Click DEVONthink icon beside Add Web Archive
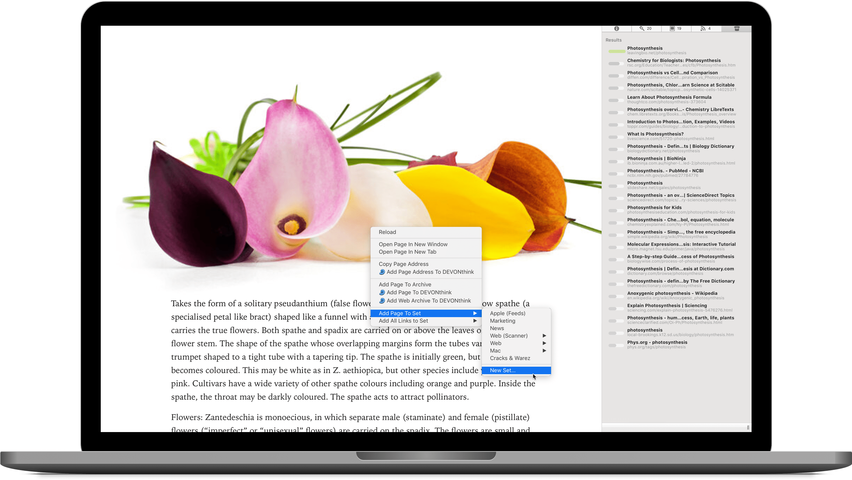Image resolution: width=852 pixels, height=480 pixels. (x=382, y=301)
